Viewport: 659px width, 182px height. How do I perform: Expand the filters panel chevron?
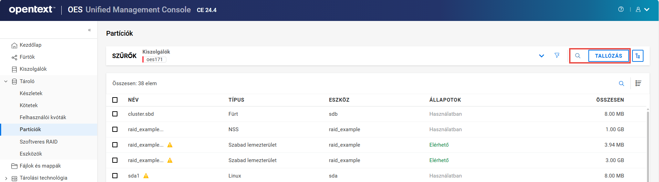pos(542,56)
